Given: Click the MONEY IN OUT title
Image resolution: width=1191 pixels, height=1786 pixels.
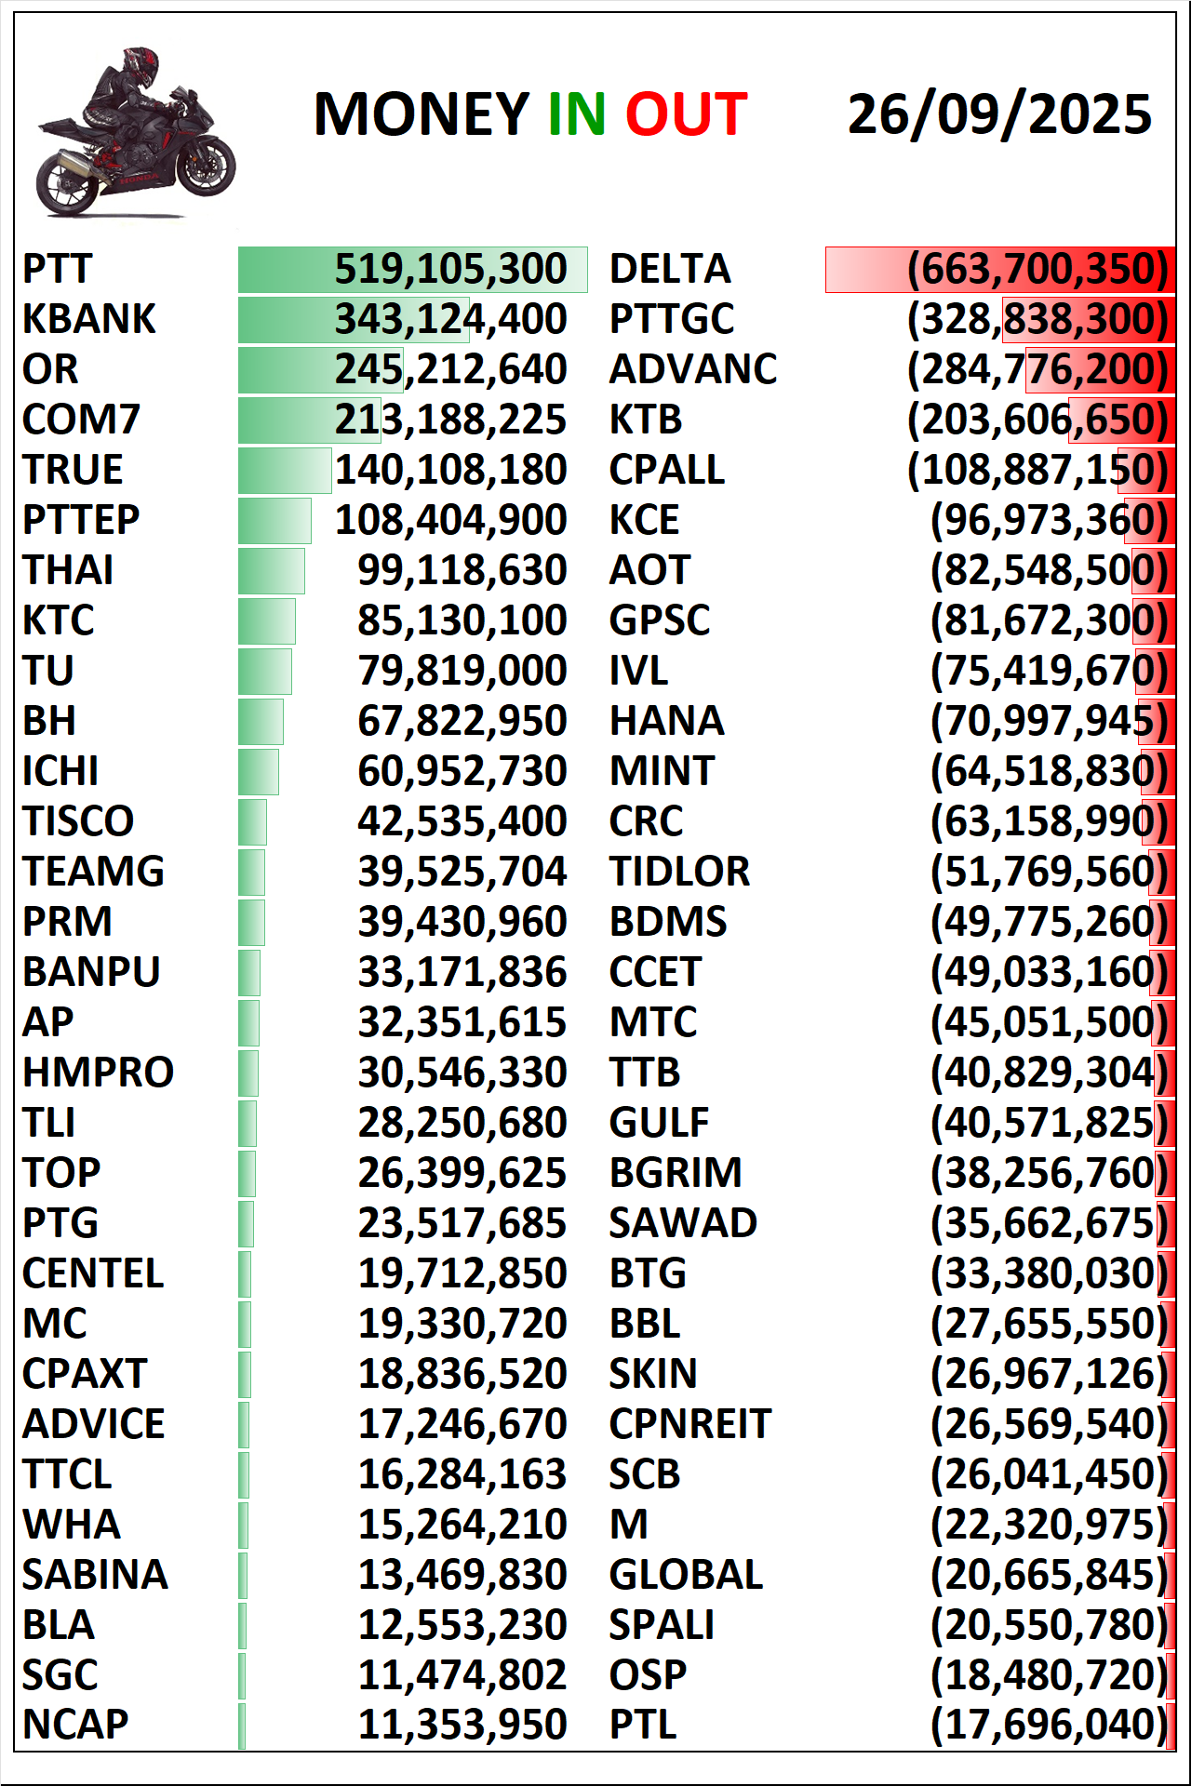Looking at the screenshot, I should (530, 114).
